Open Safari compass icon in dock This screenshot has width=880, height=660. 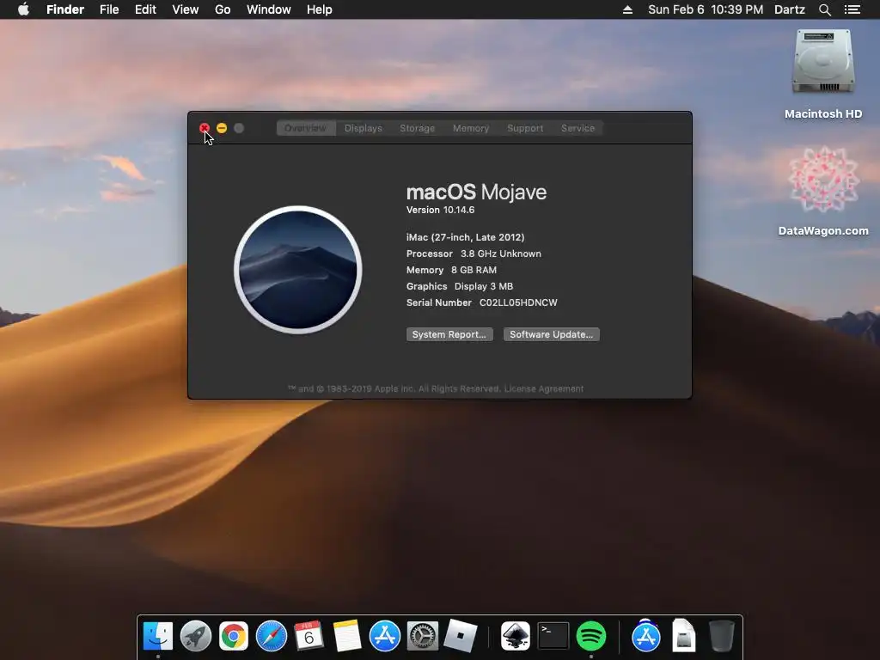(272, 636)
